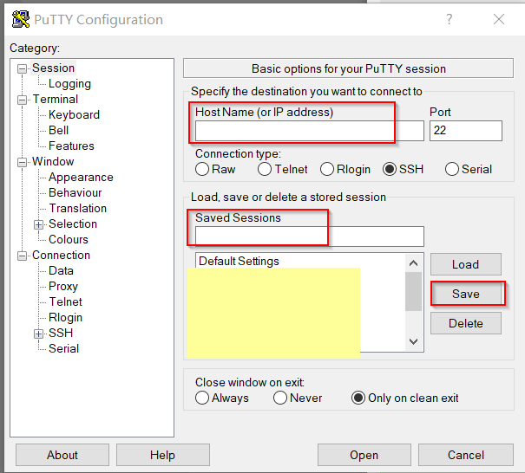Select SSH in the category tree
The image size is (525, 473).
[x=61, y=333]
